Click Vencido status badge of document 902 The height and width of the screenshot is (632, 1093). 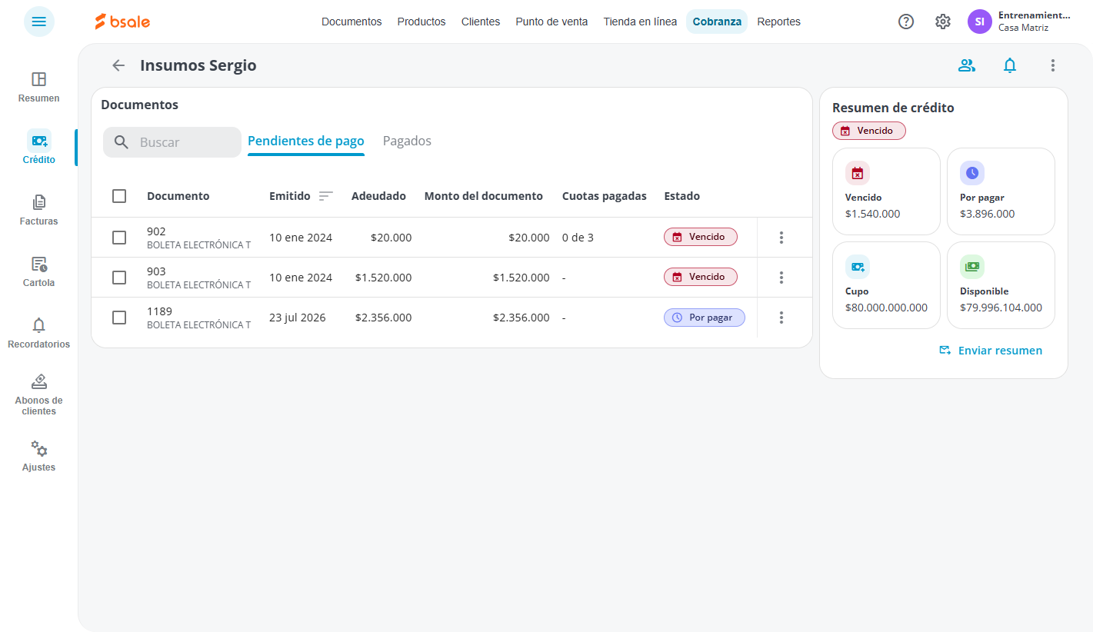pyautogui.click(x=701, y=237)
